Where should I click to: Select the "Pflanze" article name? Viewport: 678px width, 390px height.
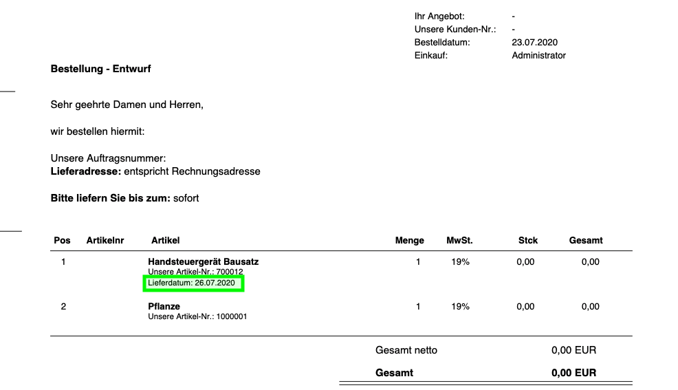(166, 307)
